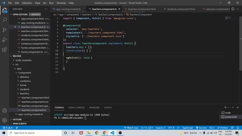Viewport: 242px width, 136px height.
Task: Click Watch Sass in the status bar
Action: pos(131,128)
